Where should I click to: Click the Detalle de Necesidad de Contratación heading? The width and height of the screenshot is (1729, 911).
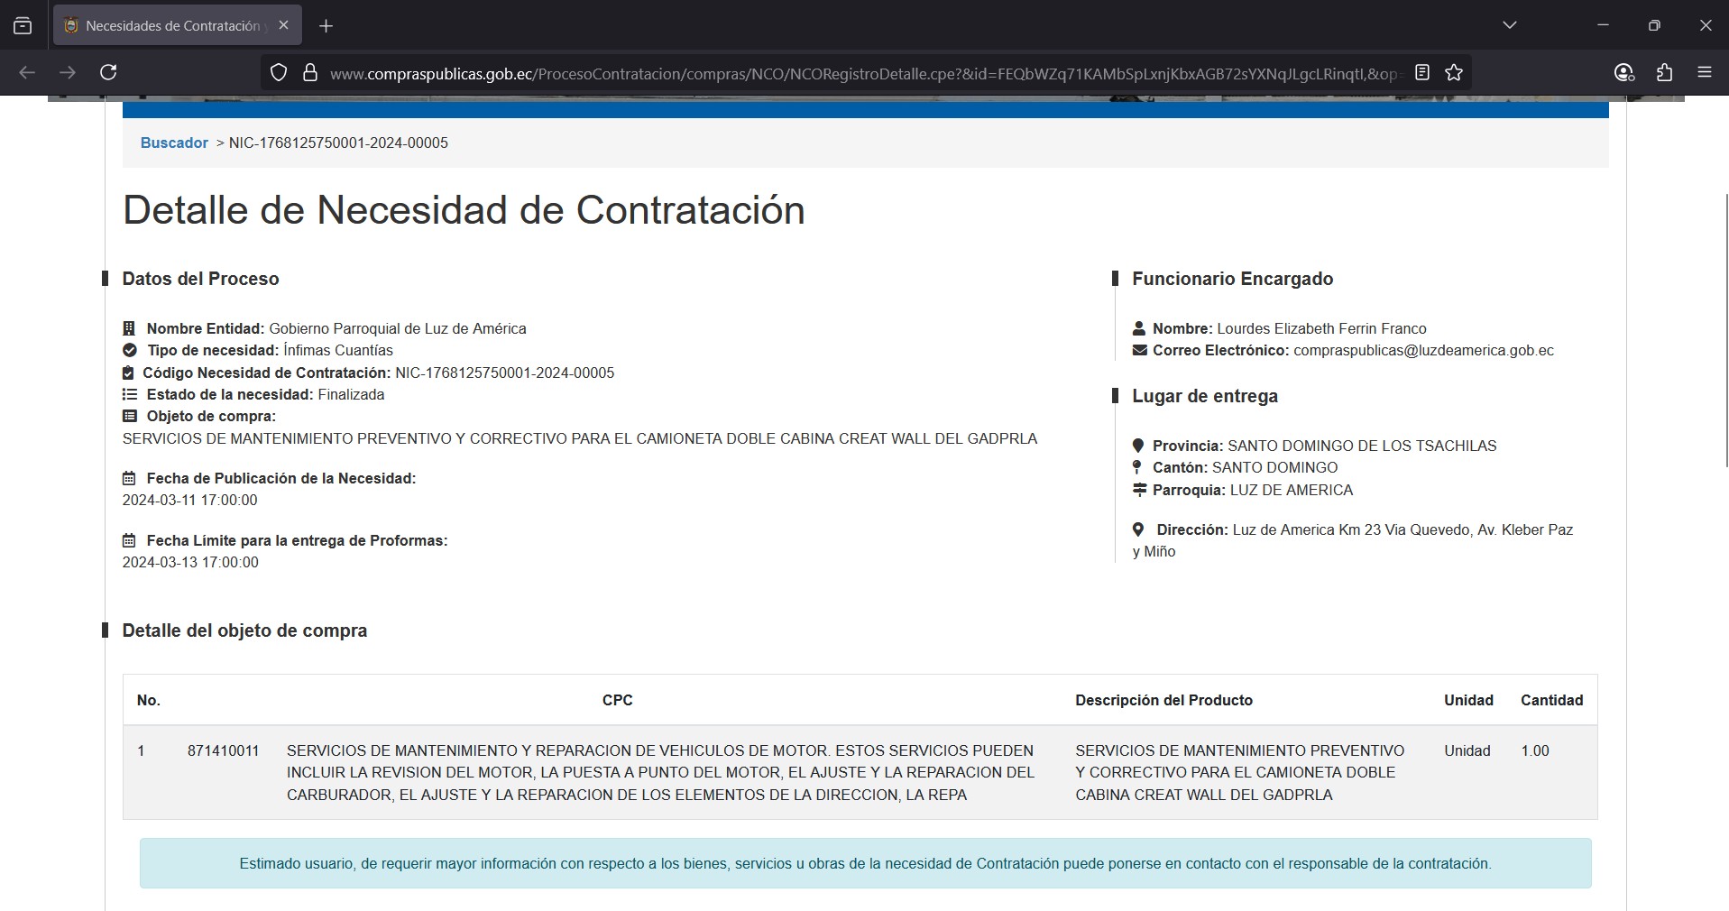(x=464, y=210)
